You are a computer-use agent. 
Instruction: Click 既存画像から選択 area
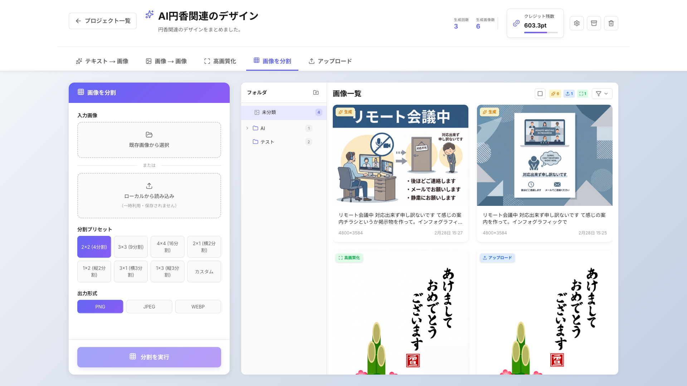(149, 140)
